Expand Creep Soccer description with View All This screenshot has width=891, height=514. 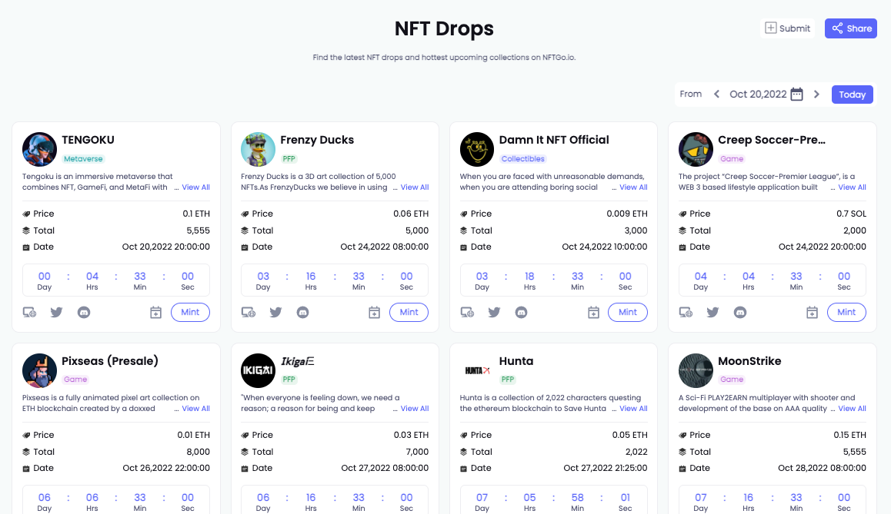pos(852,187)
